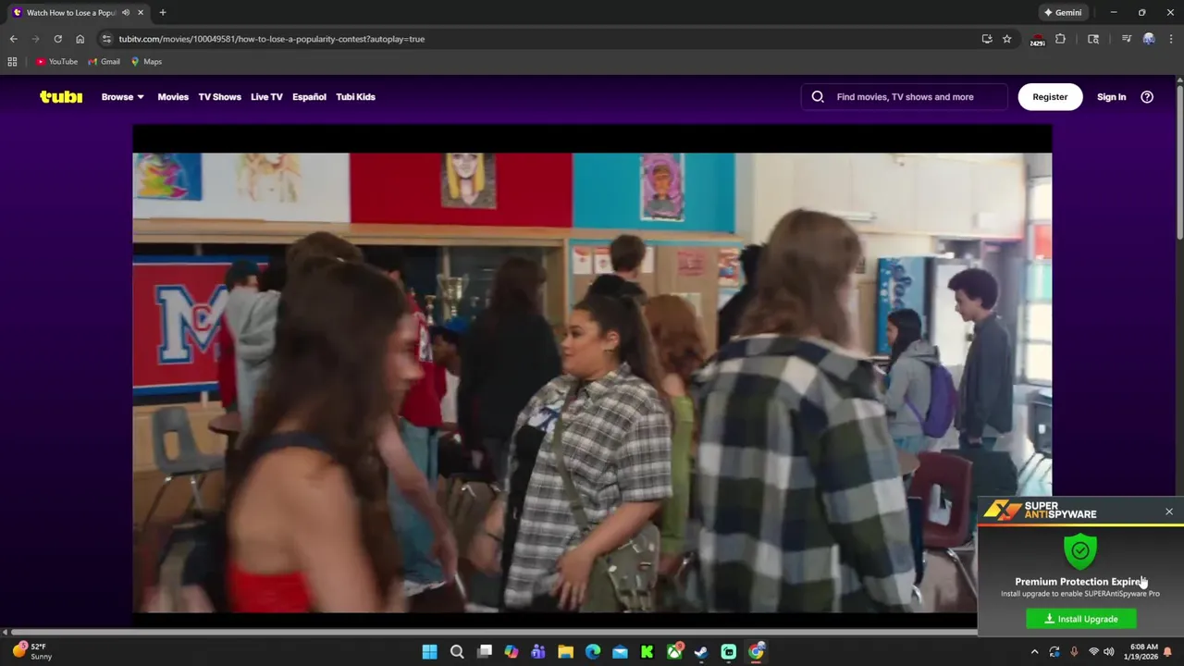The height and width of the screenshot is (666, 1184).
Task: Click the Chrome icon on taskbar
Action: (756, 651)
